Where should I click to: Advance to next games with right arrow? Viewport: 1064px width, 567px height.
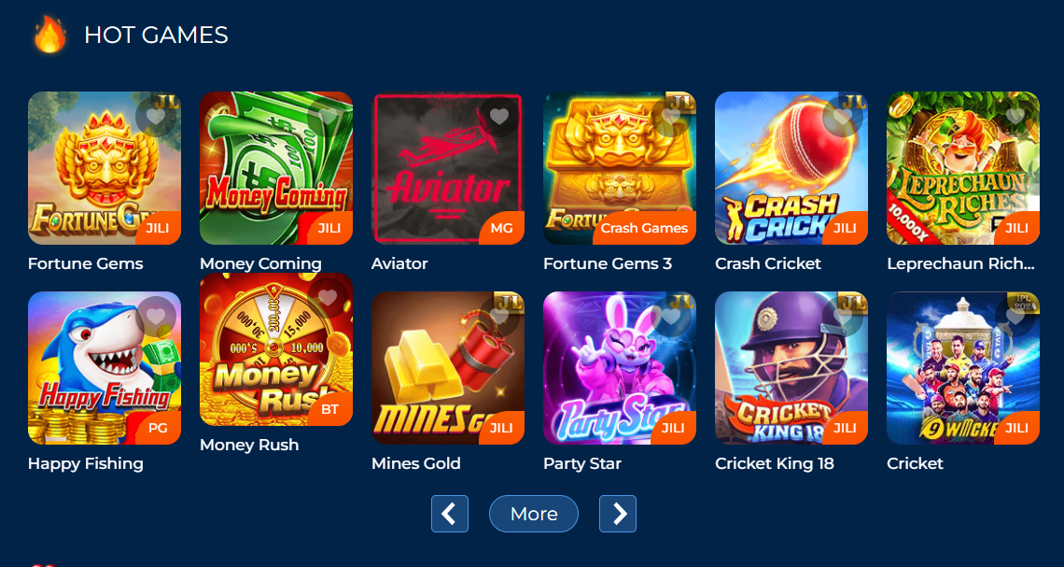click(618, 514)
